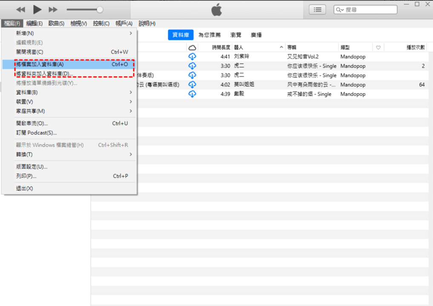The image size is (433, 306).
Task: Select 將資料夾加入資料庫(D)... menu item
Action: [x=69, y=74]
